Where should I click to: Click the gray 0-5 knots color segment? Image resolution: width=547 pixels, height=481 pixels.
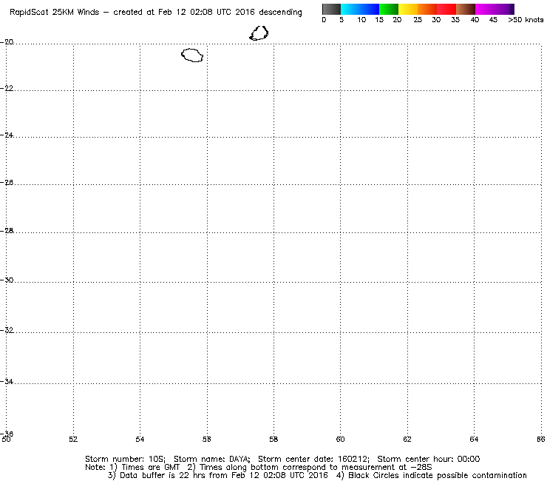click(331, 9)
